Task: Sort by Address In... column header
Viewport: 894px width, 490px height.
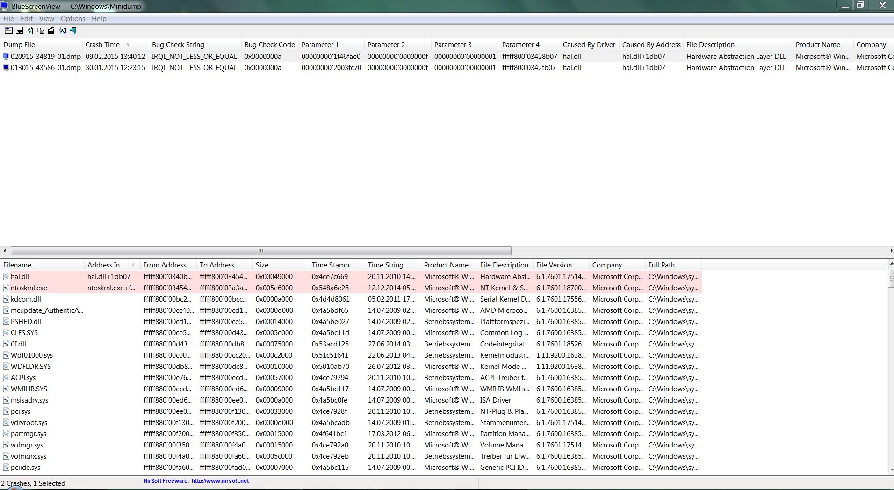Action: click(x=112, y=265)
